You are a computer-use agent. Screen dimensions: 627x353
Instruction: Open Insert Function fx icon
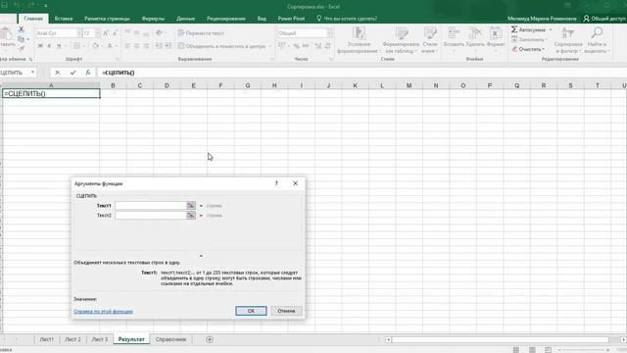87,73
